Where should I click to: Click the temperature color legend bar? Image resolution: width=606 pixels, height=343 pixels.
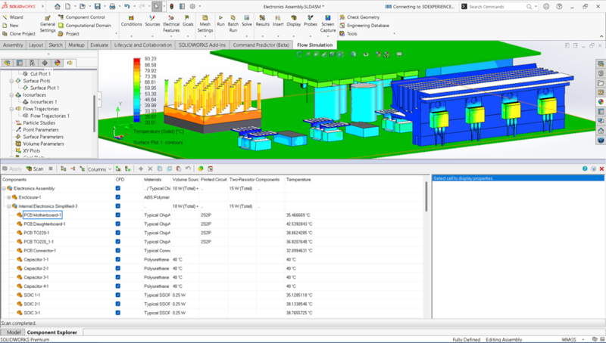pyautogui.click(x=136, y=88)
